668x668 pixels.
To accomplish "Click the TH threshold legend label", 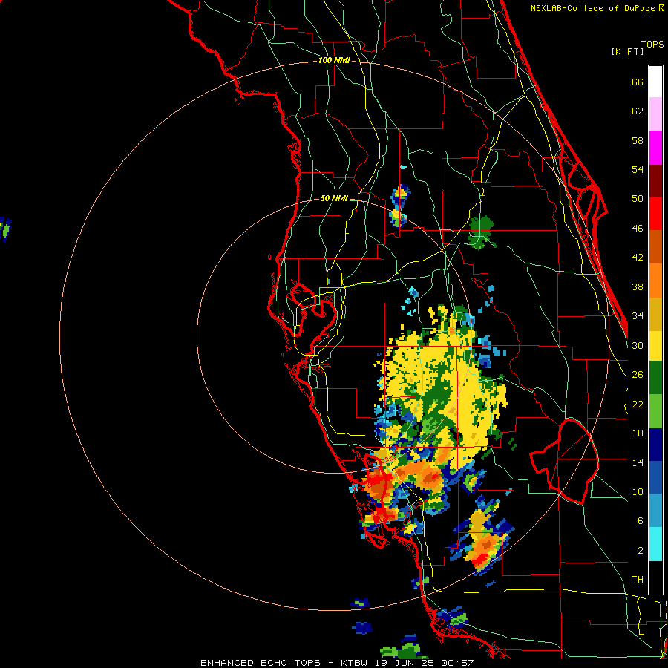I will tap(638, 580).
